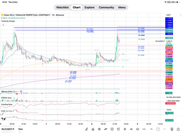The height and width of the screenshot is (136, 182).
Task: Tap the 50,000,000.0000 PVSRA scale value
Action: pyautogui.click(x=173, y=97)
